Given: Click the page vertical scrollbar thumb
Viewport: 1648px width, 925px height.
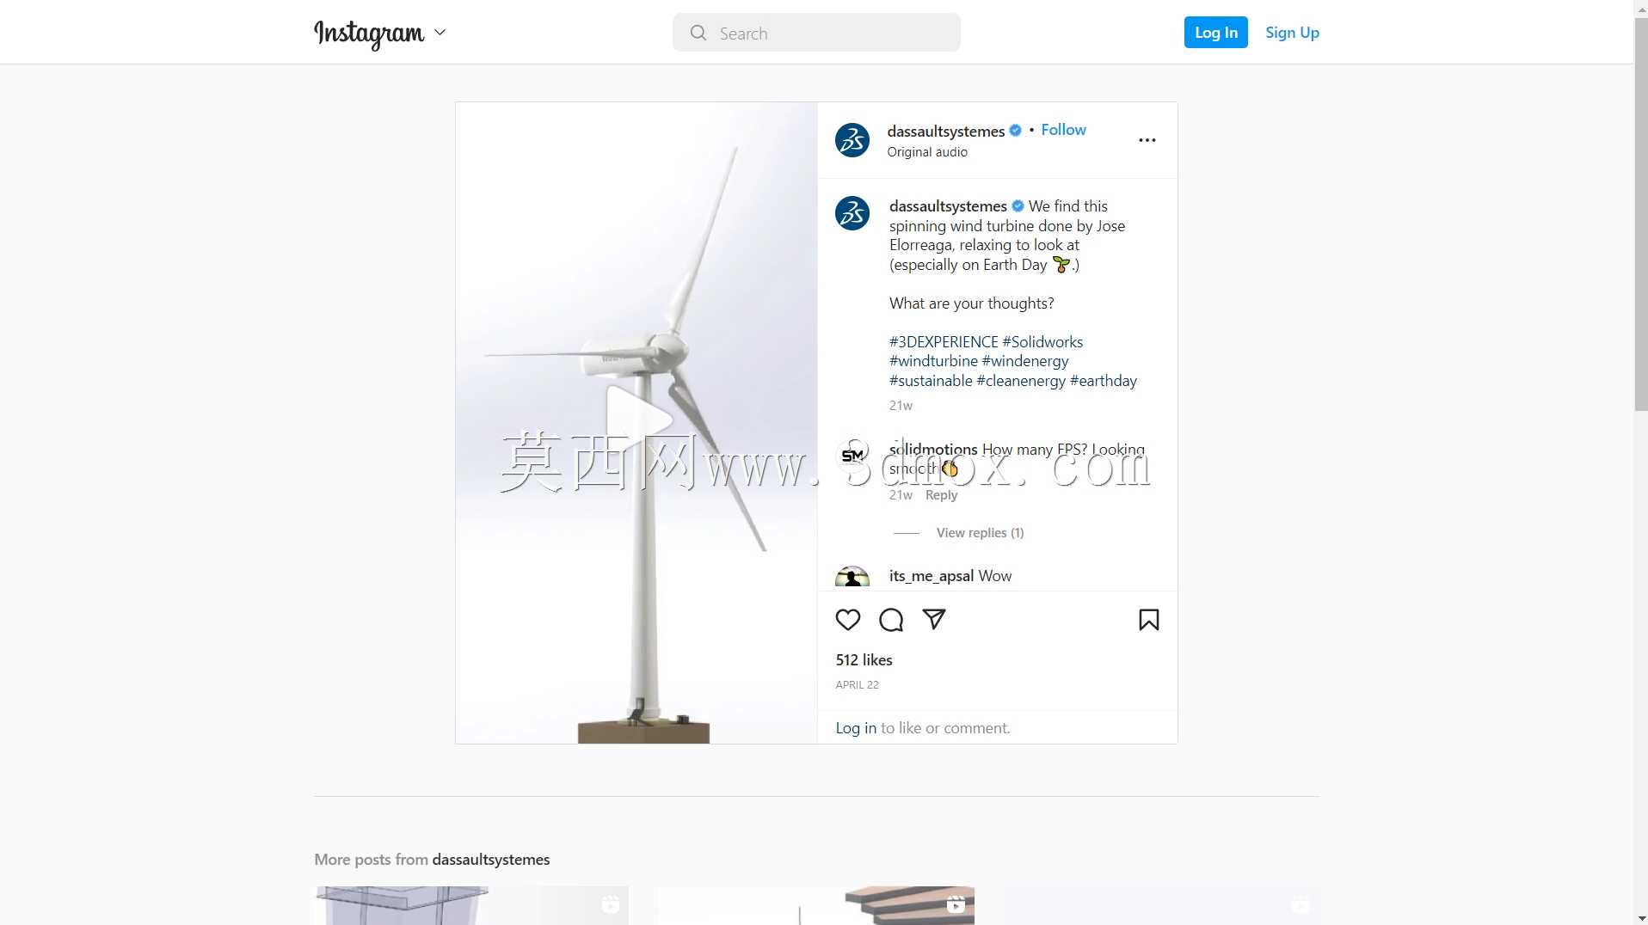Looking at the screenshot, I should pyautogui.click(x=1640, y=214).
